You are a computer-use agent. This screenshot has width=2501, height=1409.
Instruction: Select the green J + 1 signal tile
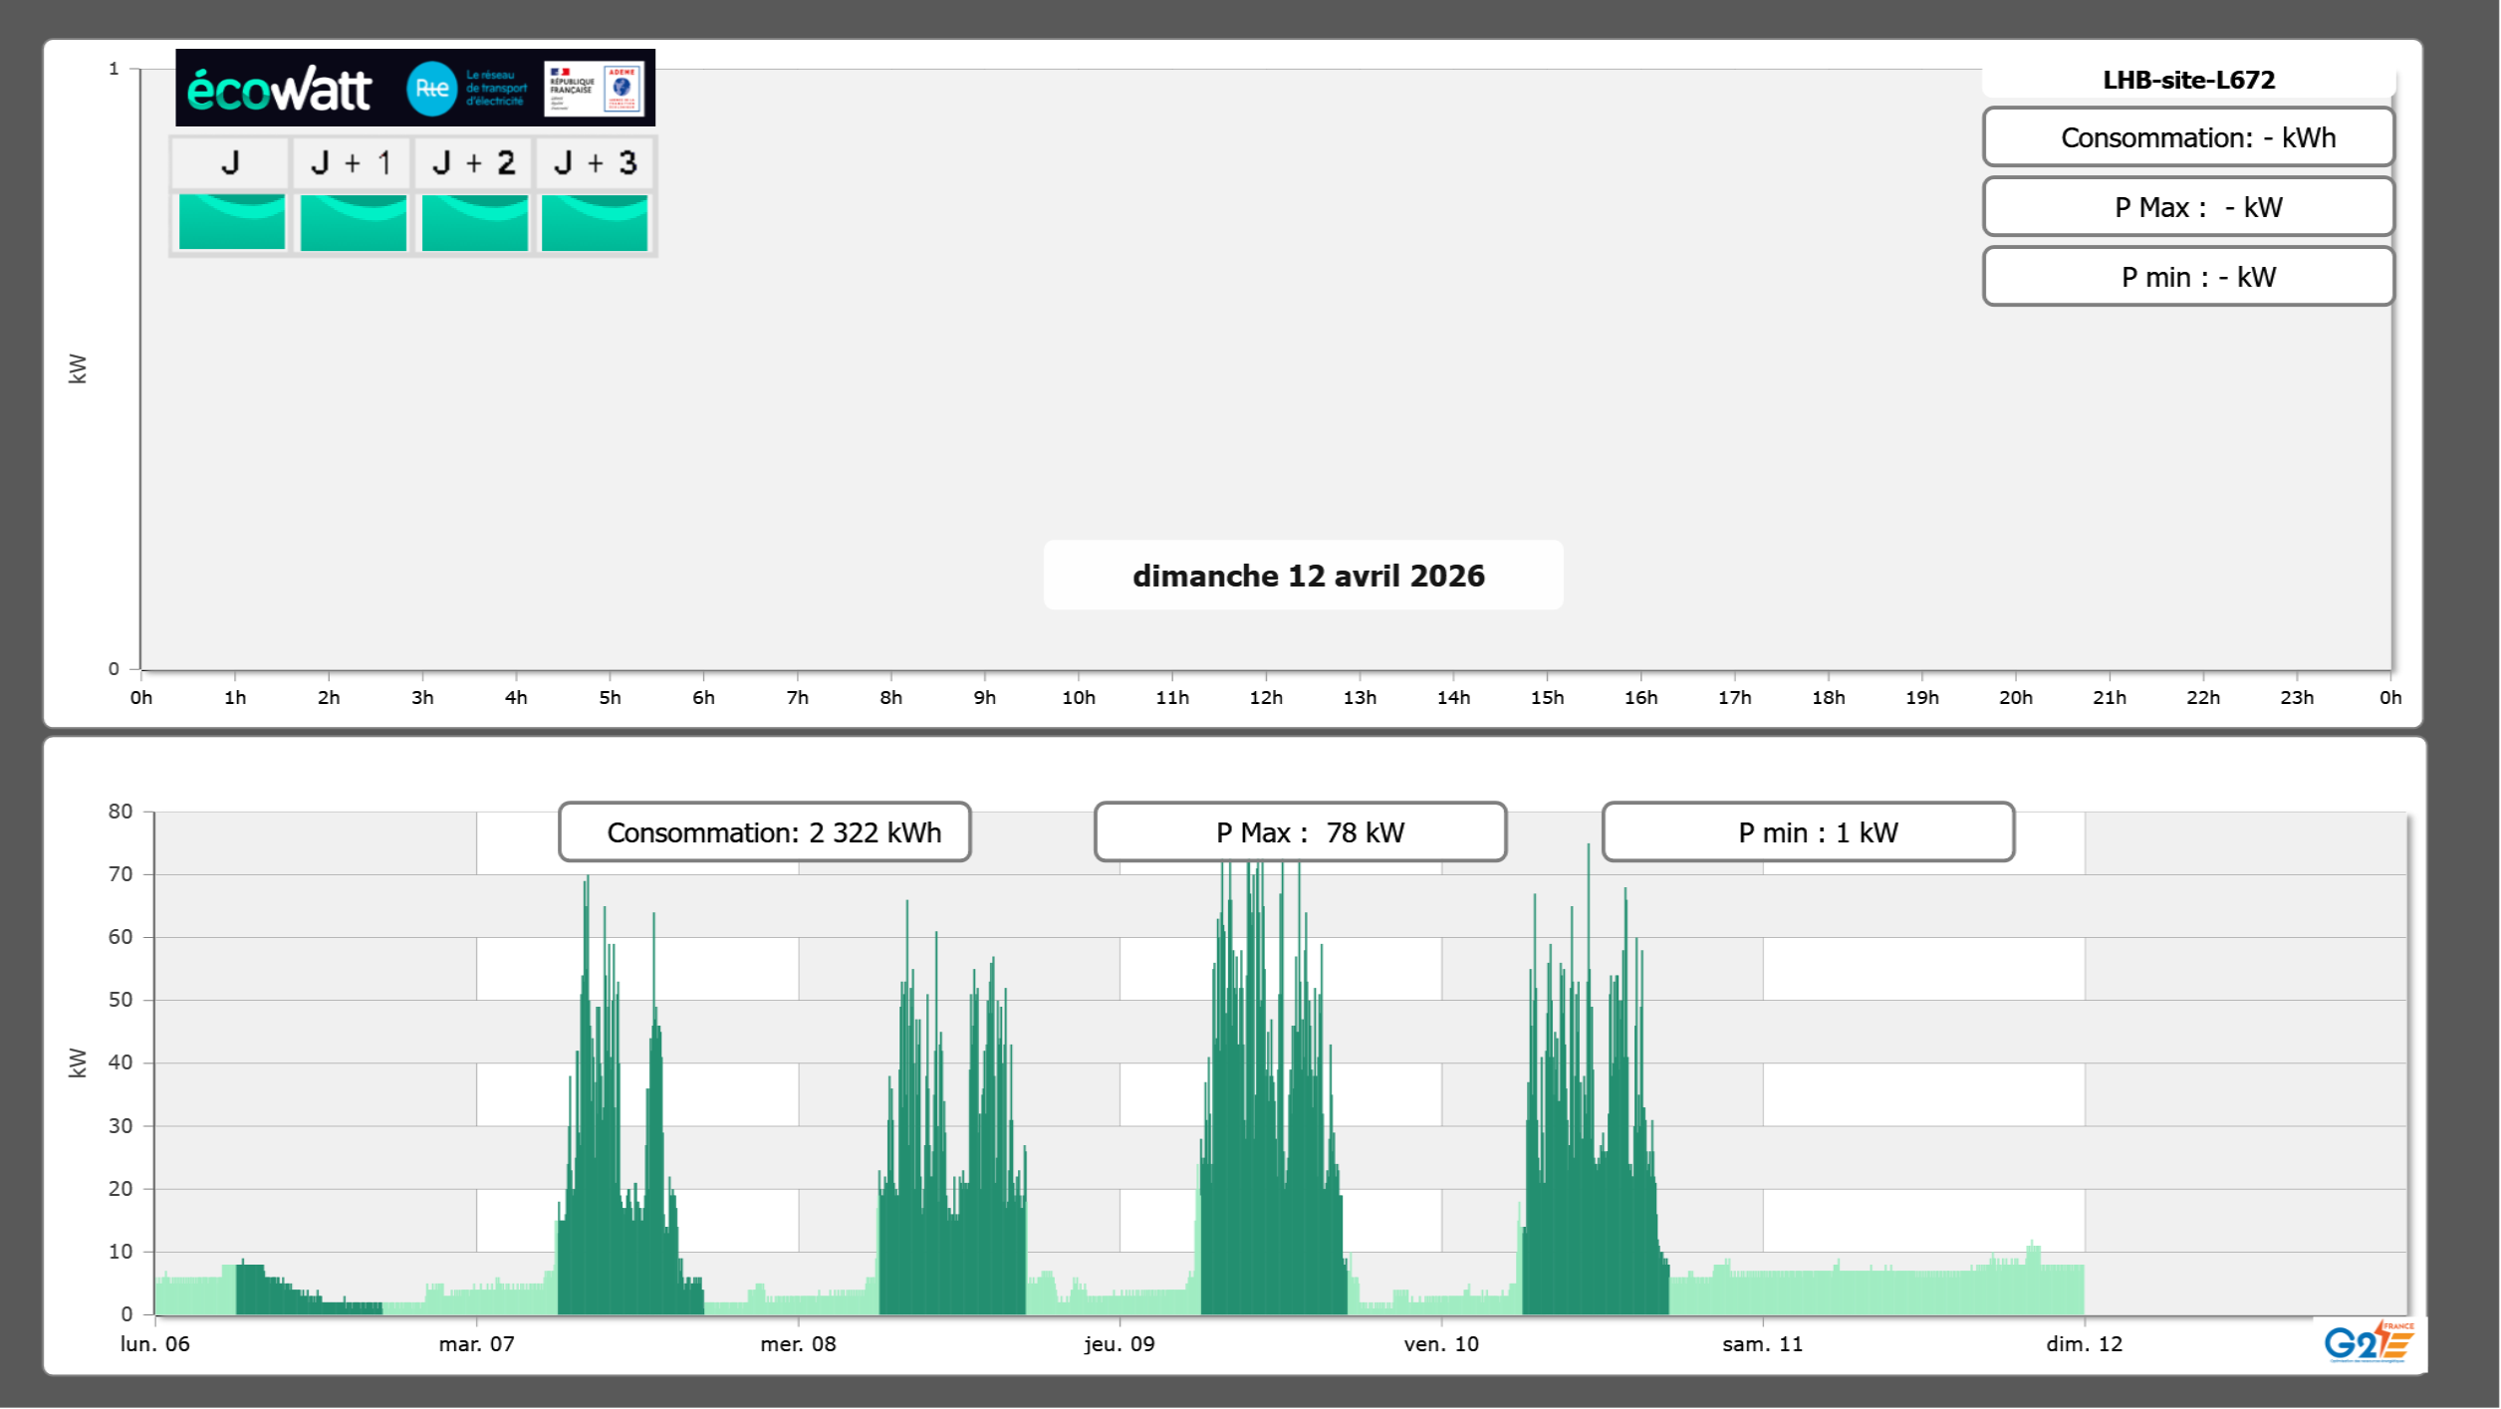(x=353, y=222)
